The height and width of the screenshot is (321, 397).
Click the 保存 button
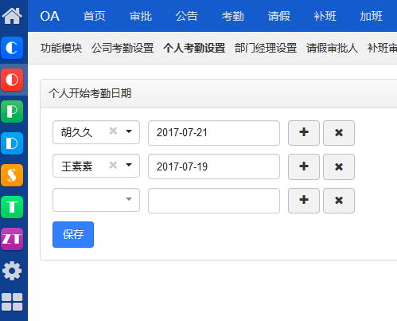pos(73,234)
